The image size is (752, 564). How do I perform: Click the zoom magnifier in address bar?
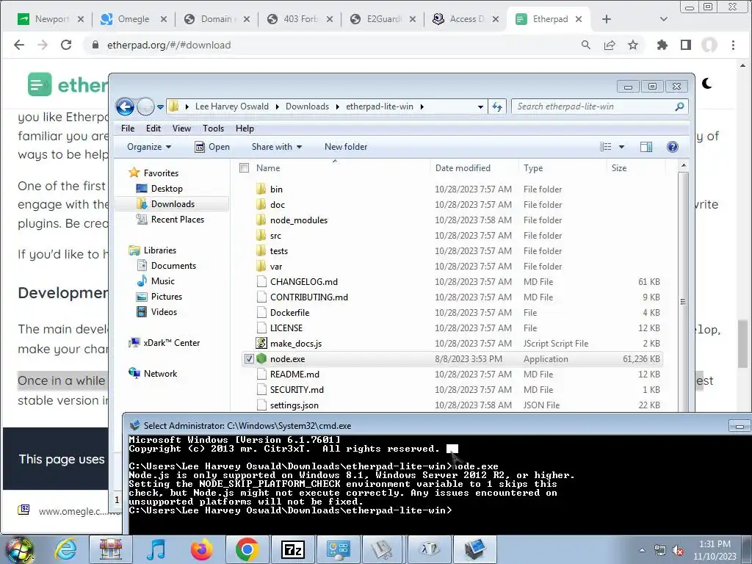[585, 45]
